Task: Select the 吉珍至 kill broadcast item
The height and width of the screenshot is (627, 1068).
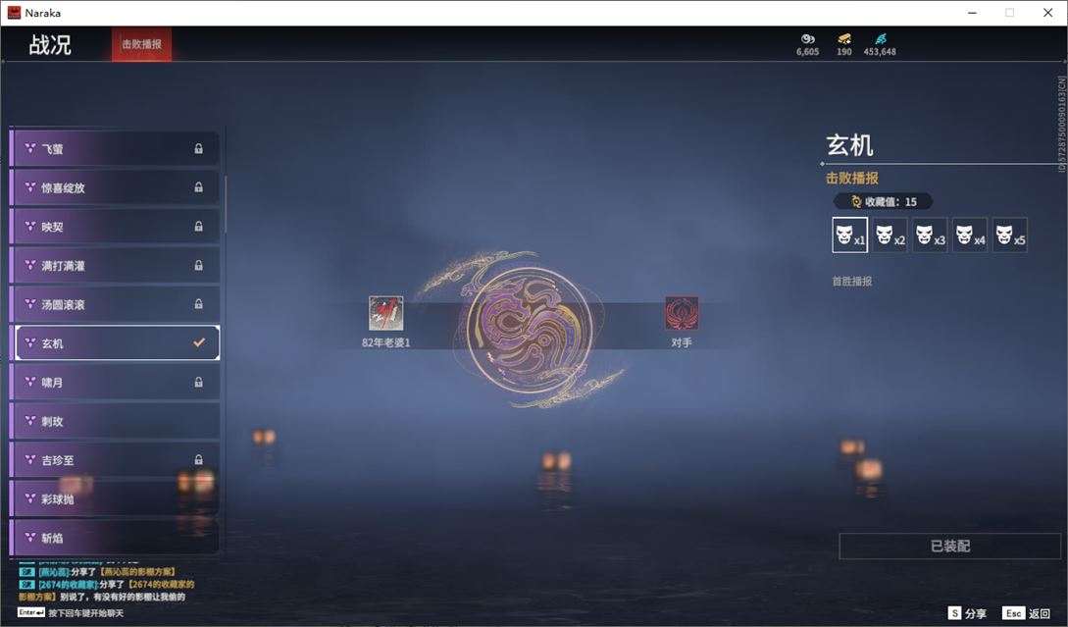Action: [115, 460]
